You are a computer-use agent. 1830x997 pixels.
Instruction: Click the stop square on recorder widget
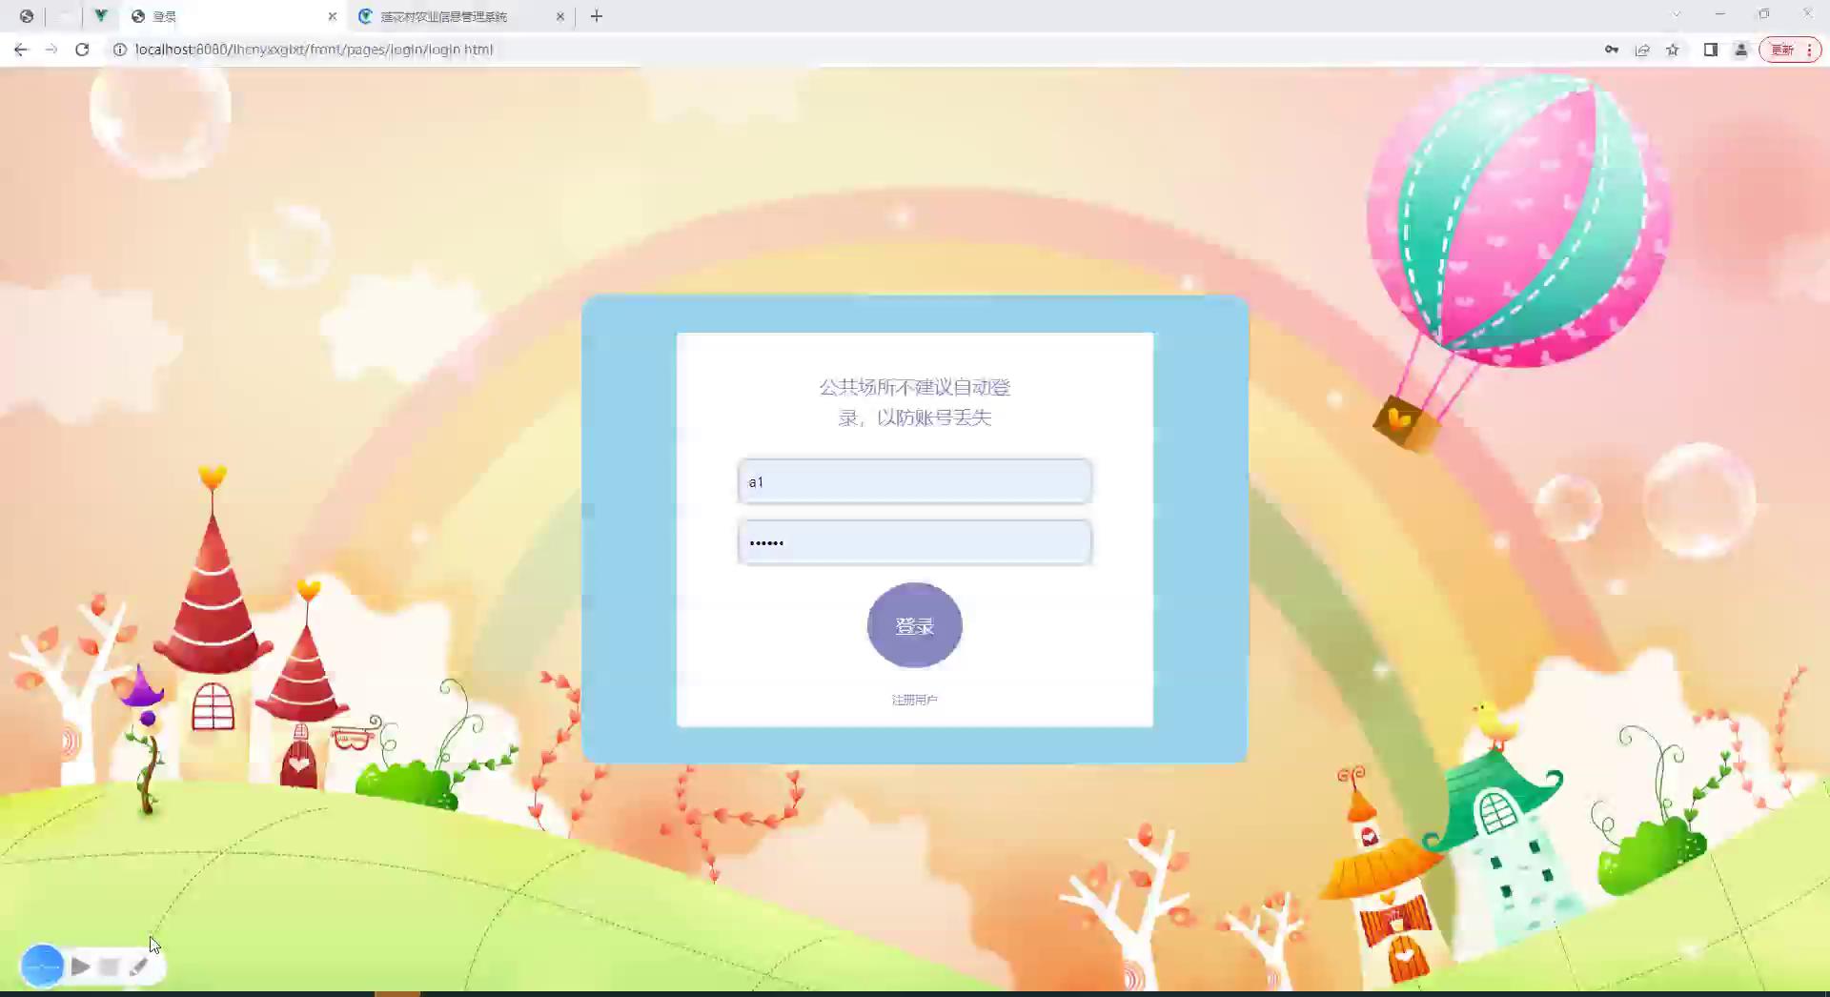point(109,966)
